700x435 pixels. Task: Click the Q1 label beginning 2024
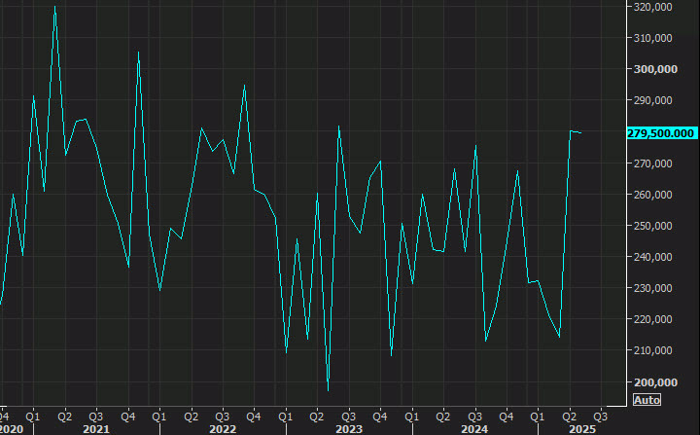[x=411, y=417]
